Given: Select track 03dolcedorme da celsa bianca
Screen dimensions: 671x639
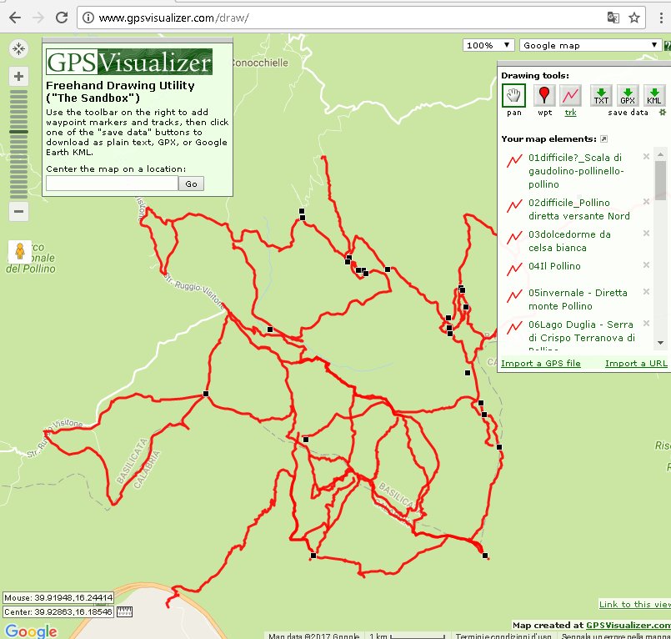Looking at the screenshot, I should tap(569, 241).
